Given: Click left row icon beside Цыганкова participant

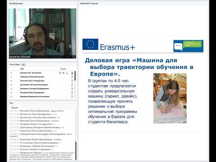Looking at the screenshot, I should [x=11, y=85].
